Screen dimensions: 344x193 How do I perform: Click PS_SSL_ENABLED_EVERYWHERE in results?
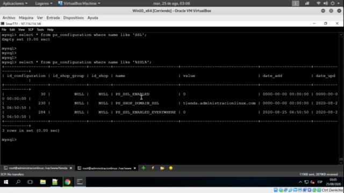(146, 112)
